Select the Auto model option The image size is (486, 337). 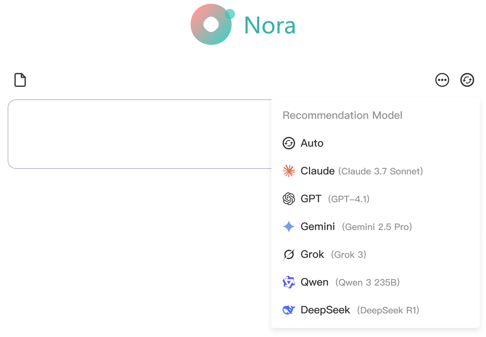coord(376,143)
